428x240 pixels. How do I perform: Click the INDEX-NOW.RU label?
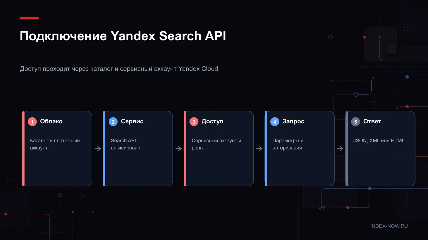point(389,226)
